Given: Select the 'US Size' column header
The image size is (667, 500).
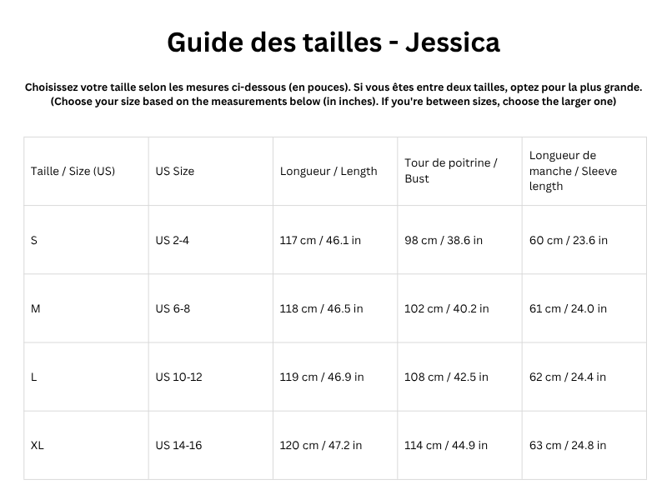Looking at the screenshot, I should (175, 171).
